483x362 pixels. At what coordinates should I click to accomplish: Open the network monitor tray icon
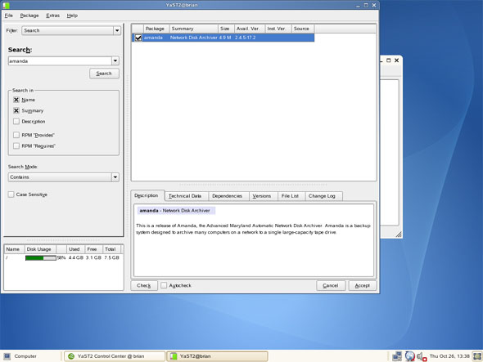(397, 356)
